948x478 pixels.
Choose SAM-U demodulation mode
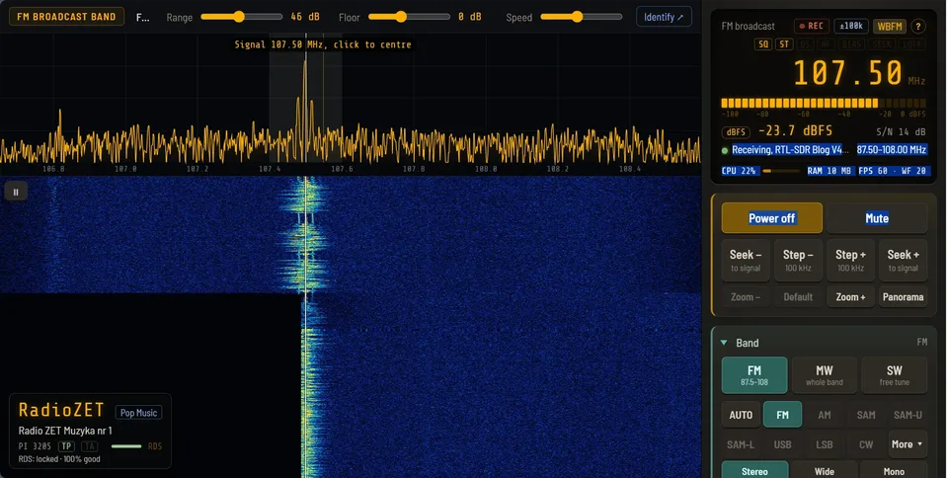pyautogui.click(x=908, y=415)
